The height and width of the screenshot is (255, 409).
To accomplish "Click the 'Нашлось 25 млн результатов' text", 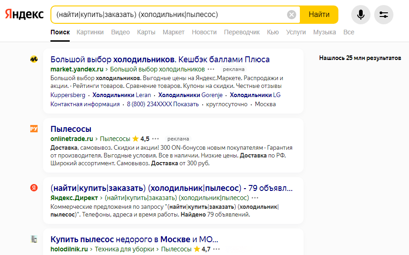I will (x=360, y=58).
